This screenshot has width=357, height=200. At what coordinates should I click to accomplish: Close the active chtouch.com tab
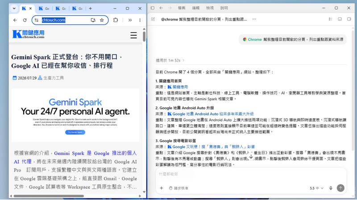pyautogui.click(x=30, y=8)
